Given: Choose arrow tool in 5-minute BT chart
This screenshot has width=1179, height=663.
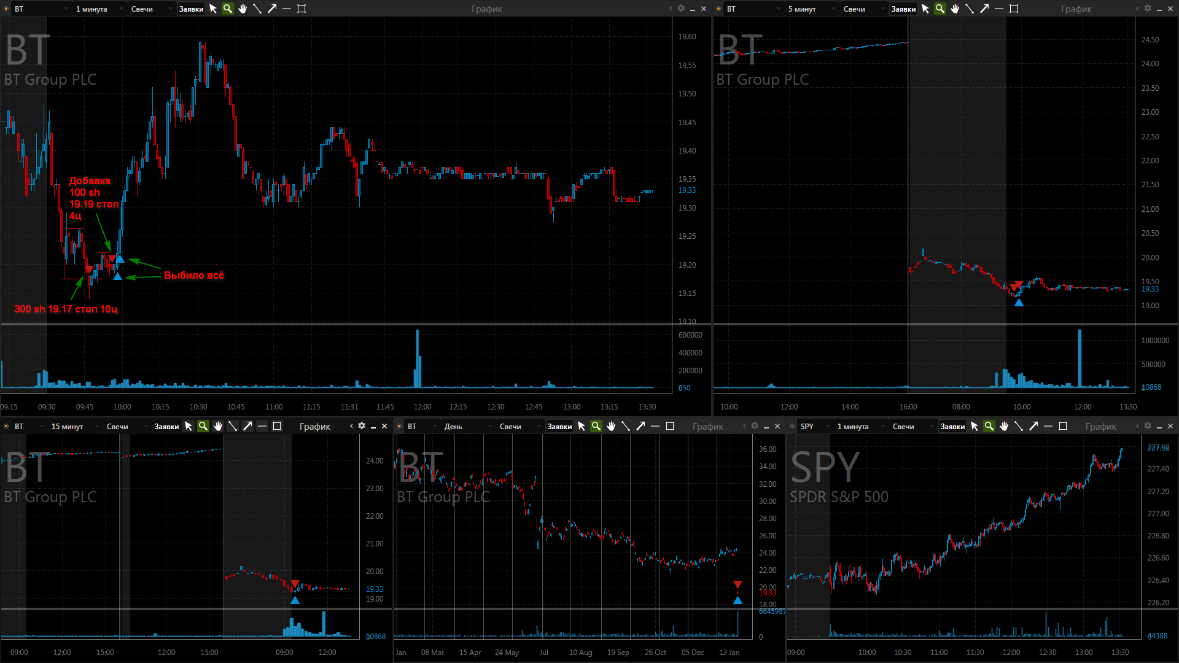Looking at the screenshot, I should (x=984, y=9).
